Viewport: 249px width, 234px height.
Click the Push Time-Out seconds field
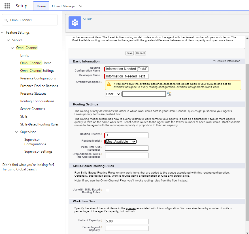click(x=127, y=148)
